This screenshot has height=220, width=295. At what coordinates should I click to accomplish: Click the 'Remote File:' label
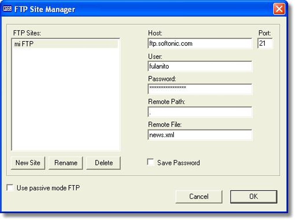(x=165, y=125)
